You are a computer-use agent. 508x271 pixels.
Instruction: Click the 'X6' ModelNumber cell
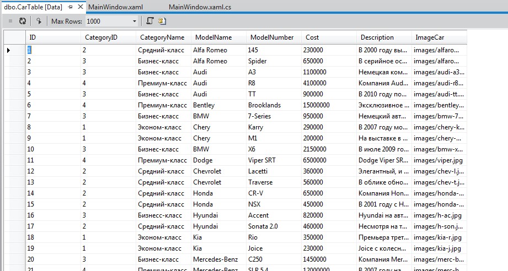pos(274,149)
